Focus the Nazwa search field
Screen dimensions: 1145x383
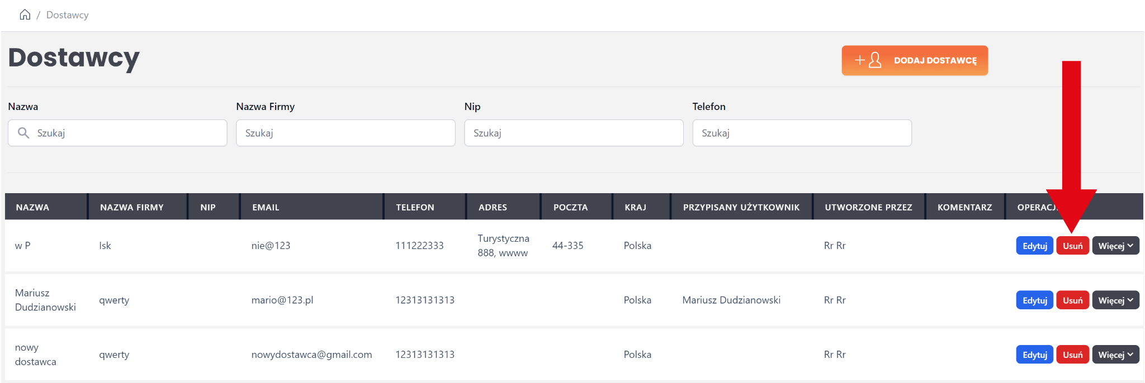click(x=129, y=133)
